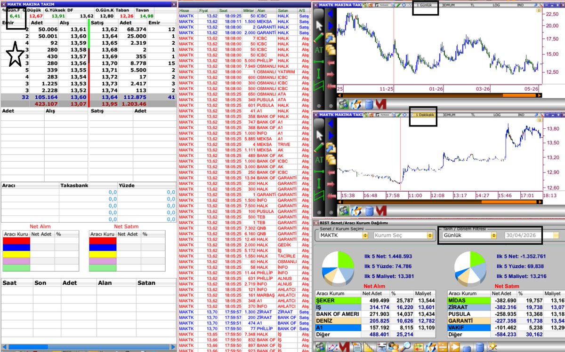Click the blue-orange swirl icon below the 1-minute chart
Screen dimensions: 565x352
point(356,210)
